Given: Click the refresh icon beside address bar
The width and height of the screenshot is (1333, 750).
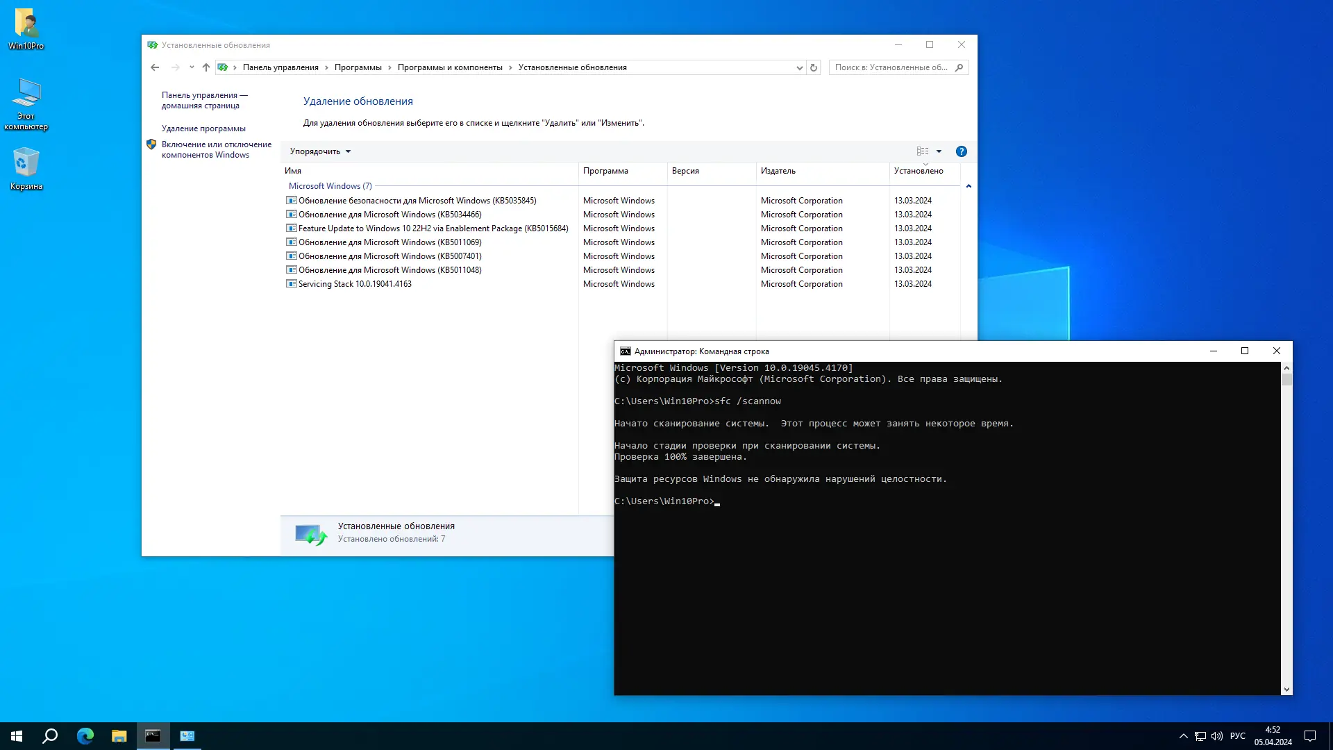Looking at the screenshot, I should 814,67.
